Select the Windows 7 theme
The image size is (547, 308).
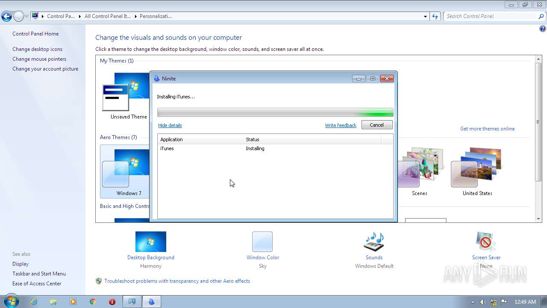pyautogui.click(x=125, y=172)
